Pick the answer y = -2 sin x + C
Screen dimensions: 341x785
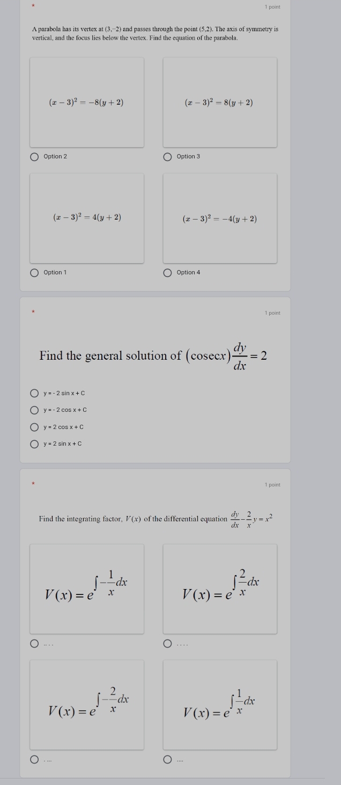tap(34, 393)
